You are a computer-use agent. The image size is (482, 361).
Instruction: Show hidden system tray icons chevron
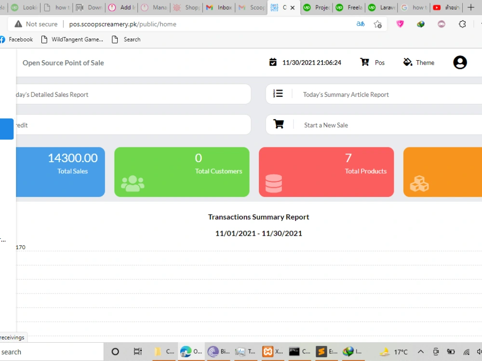[420, 351]
